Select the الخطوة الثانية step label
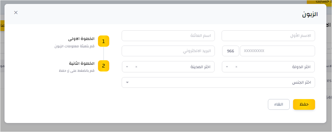332x132 pixels. (x=82, y=63)
